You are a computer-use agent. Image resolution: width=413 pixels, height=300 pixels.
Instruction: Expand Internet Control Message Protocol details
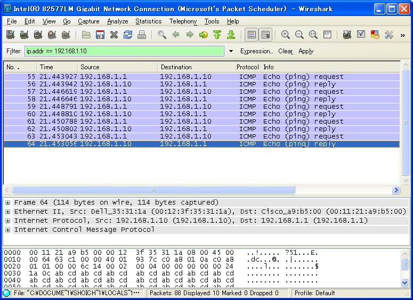point(7,230)
